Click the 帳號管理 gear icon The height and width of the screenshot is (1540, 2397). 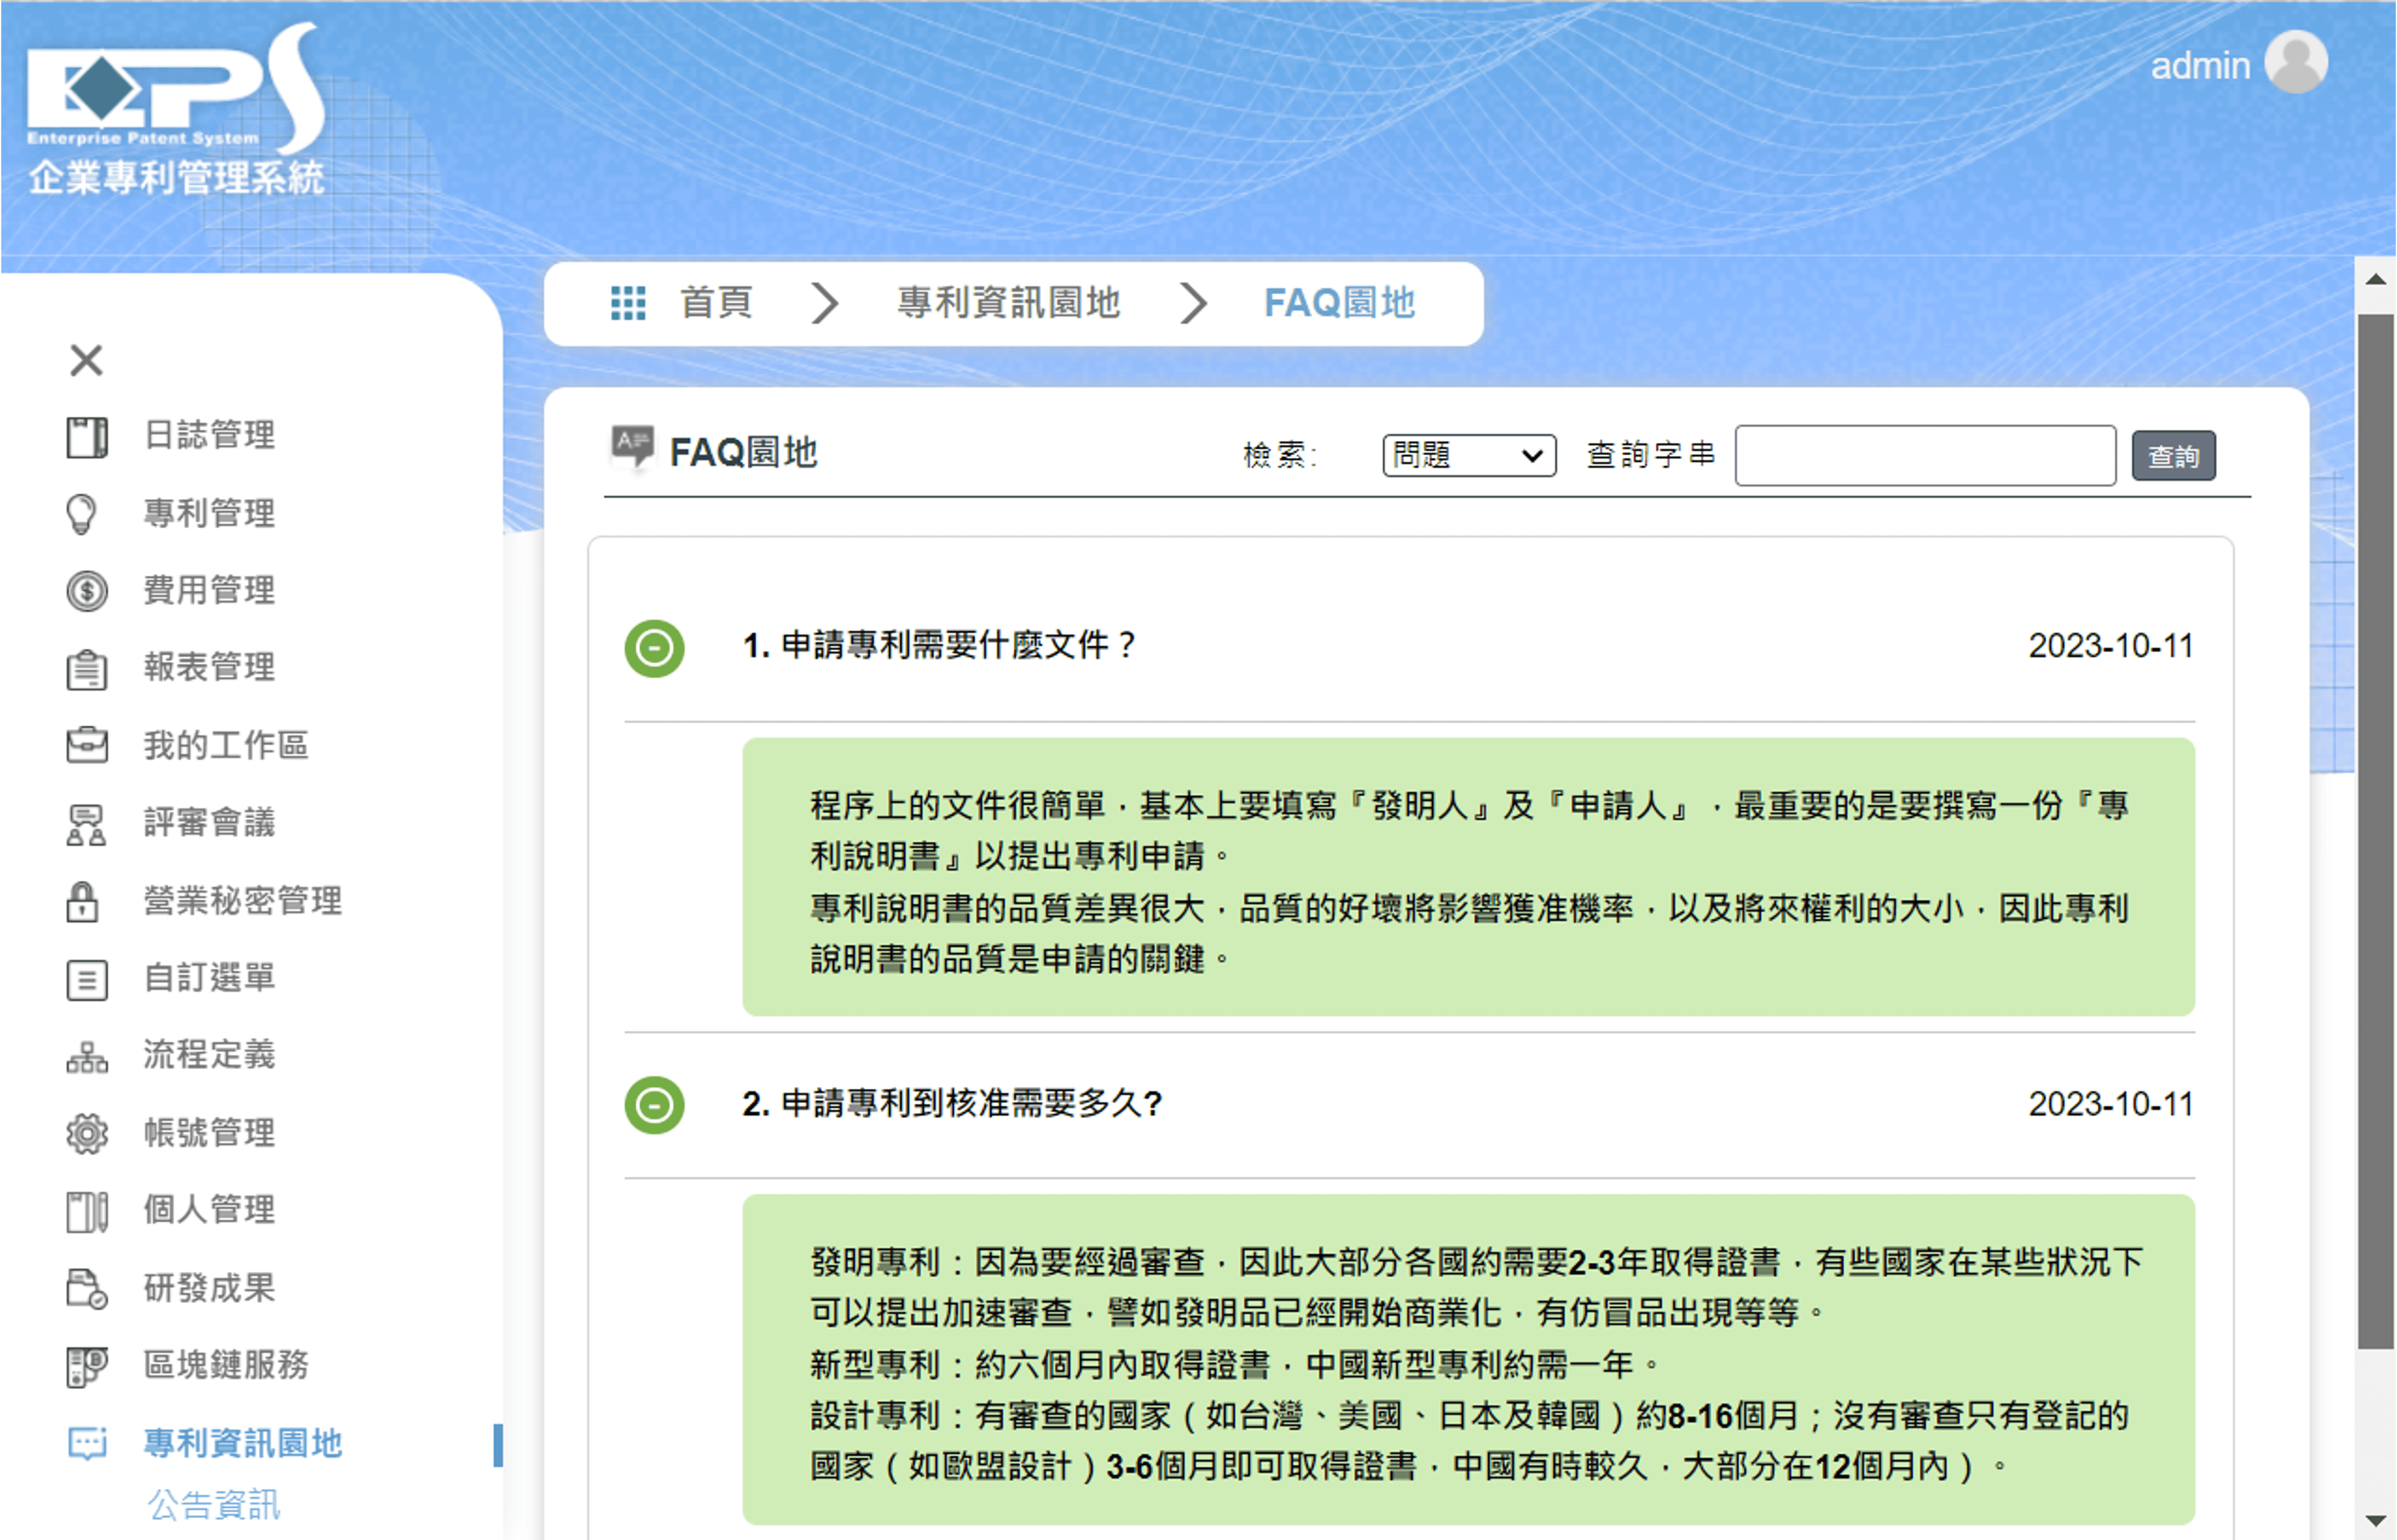87,1133
